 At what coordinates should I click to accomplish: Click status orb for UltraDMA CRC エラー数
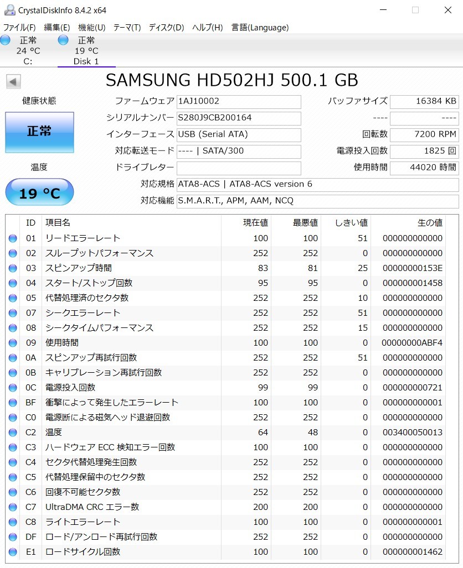13,507
